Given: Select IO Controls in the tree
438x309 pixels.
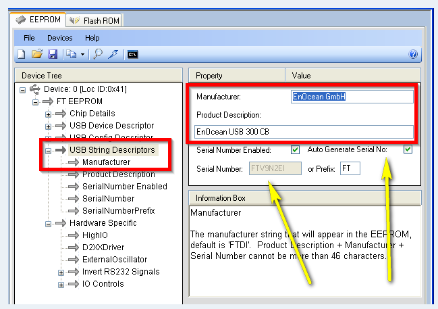Looking at the screenshot, I should (103, 284).
